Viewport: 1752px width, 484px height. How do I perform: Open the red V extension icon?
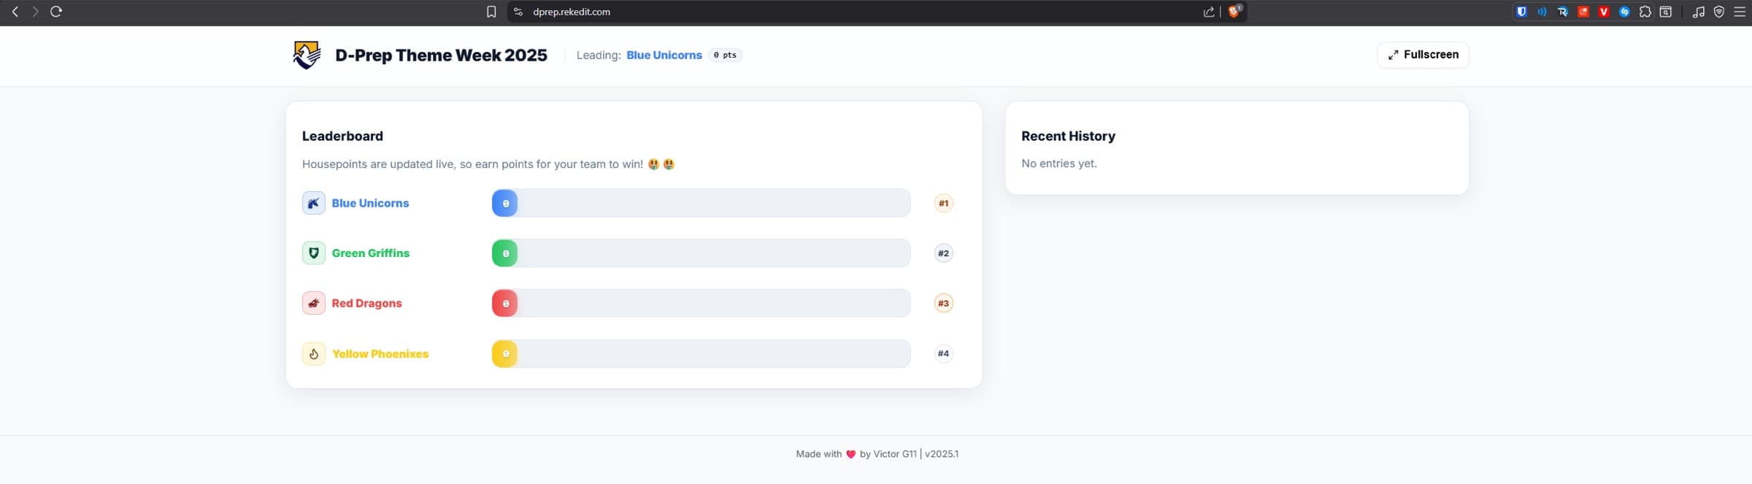(x=1604, y=12)
